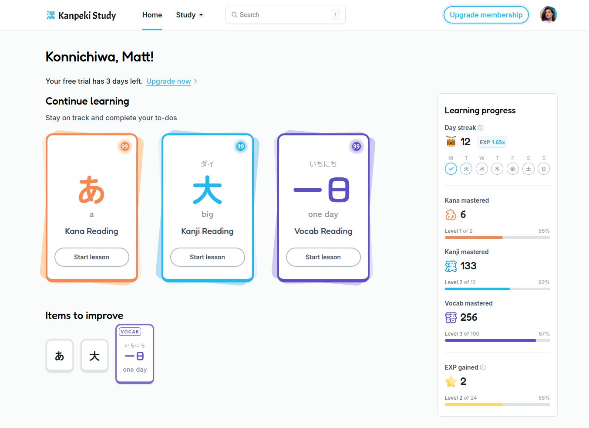Open the Study dropdown menu
The image size is (589, 428).
coord(189,15)
